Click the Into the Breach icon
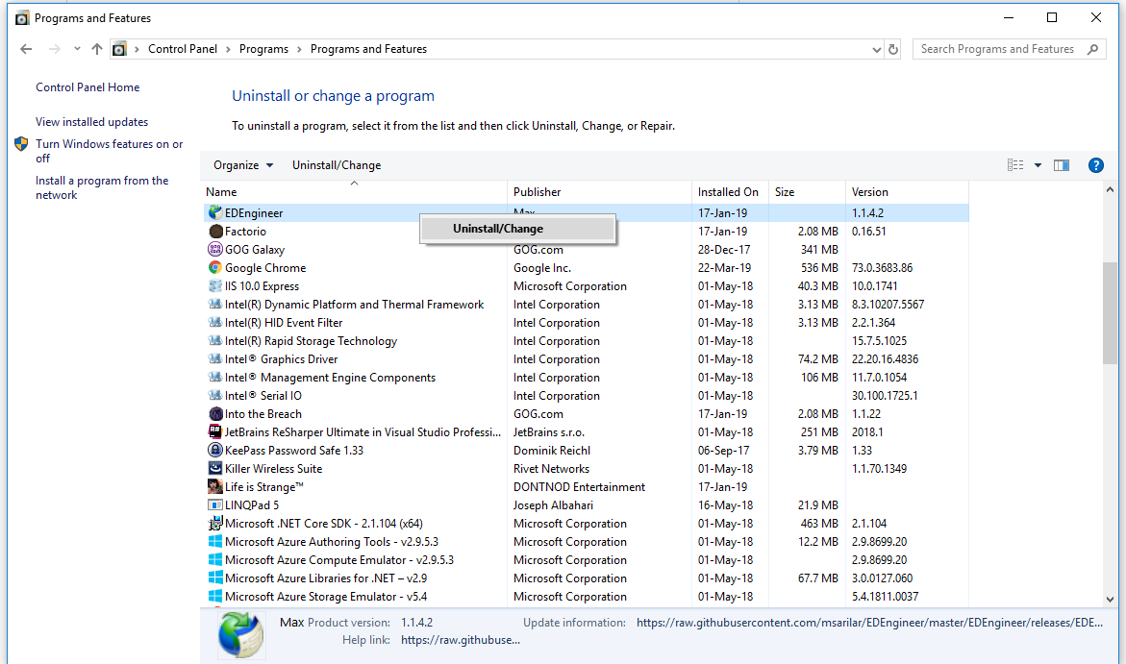 [x=215, y=413]
